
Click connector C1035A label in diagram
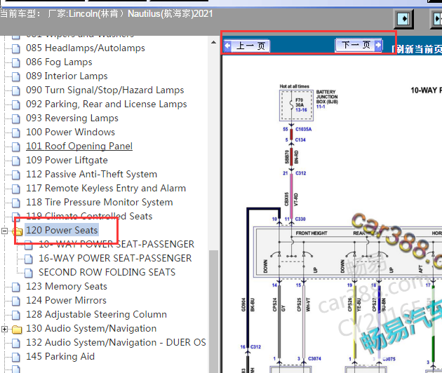pos(303,129)
